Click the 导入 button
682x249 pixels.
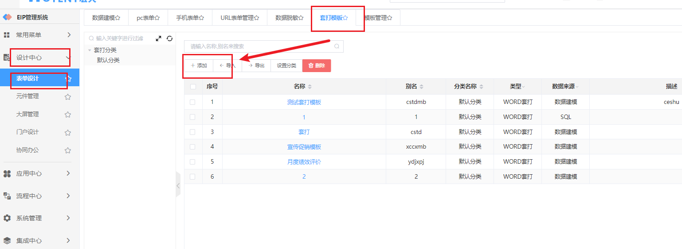click(x=227, y=65)
